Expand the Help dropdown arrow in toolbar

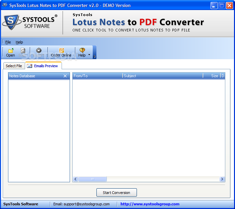click(89, 55)
